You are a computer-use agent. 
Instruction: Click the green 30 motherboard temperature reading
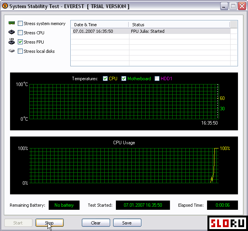click(222, 109)
